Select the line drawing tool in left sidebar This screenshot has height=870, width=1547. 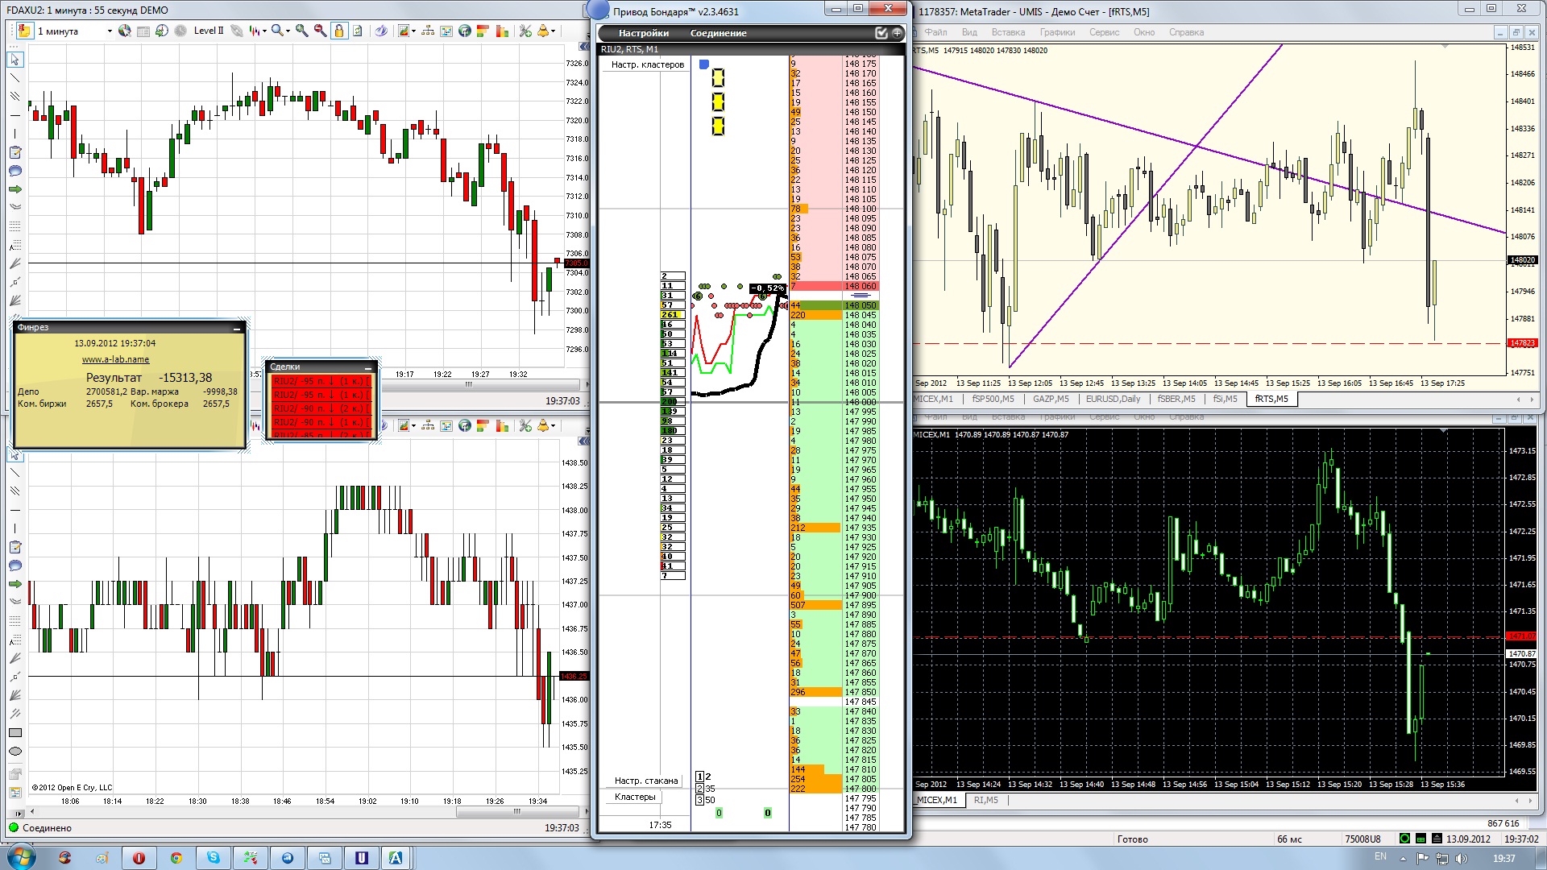pyautogui.click(x=15, y=78)
